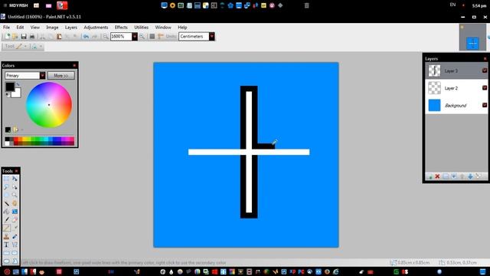The width and height of the screenshot is (490, 276).
Task: Pick a hue on the color wheel
Action: pyautogui.click(x=49, y=105)
